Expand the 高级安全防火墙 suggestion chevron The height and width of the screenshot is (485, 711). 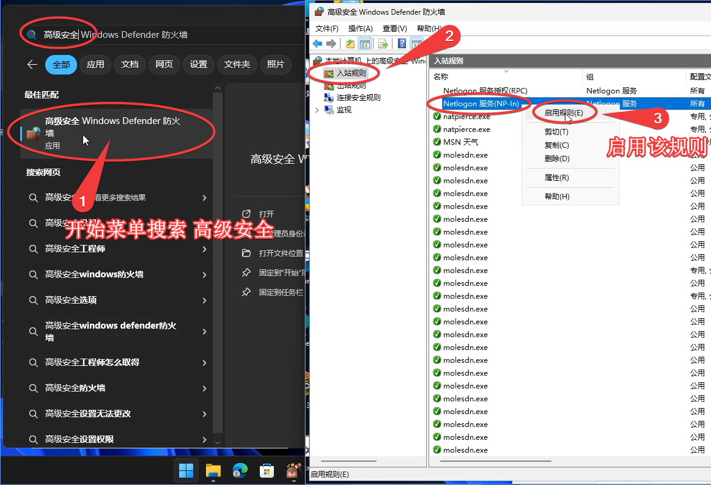[x=205, y=388]
